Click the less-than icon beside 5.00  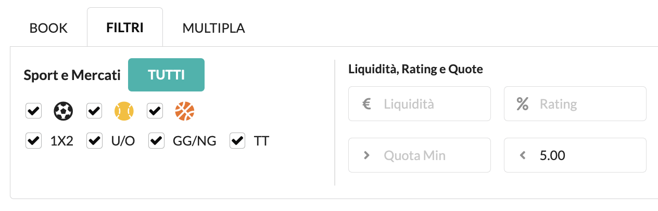[x=523, y=155]
